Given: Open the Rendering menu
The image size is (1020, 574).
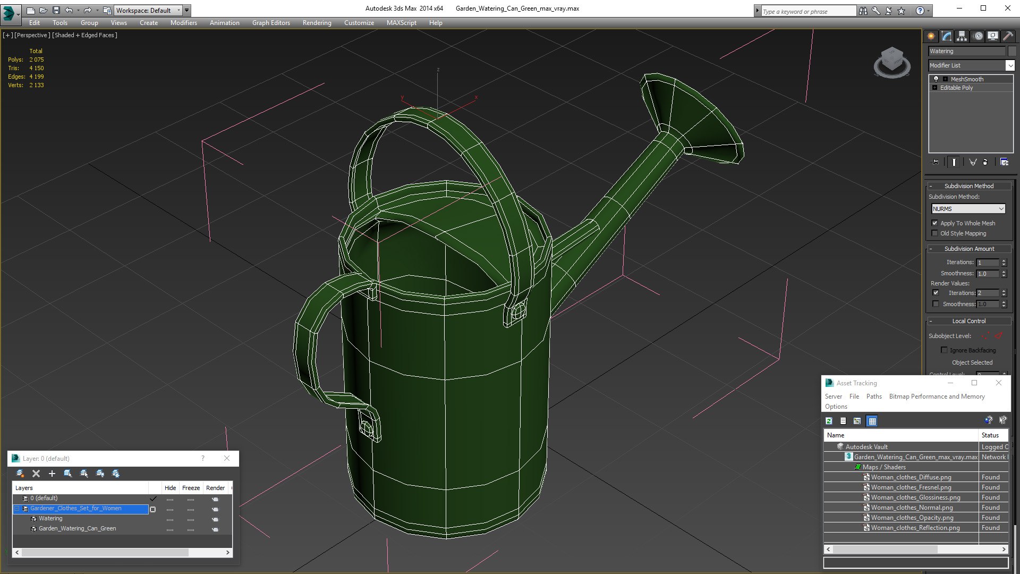Looking at the screenshot, I should coord(317,23).
